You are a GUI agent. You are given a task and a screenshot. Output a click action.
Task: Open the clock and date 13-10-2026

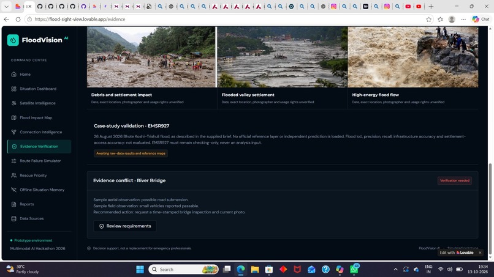[x=479, y=270]
